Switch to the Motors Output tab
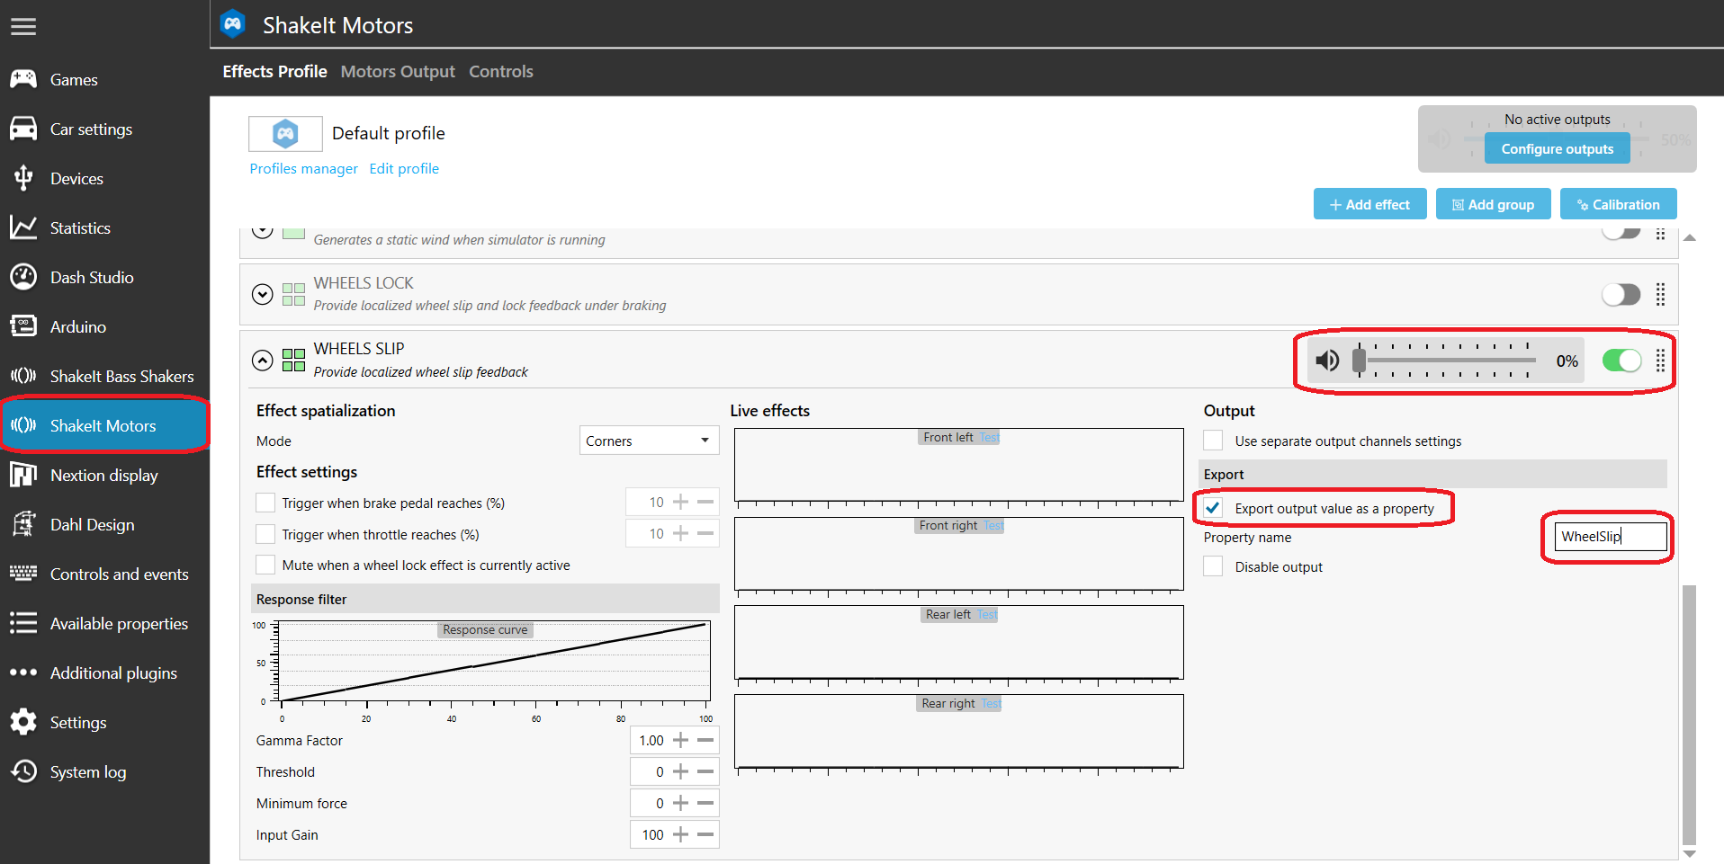The height and width of the screenshot is (864, 1724). (397, 72)
